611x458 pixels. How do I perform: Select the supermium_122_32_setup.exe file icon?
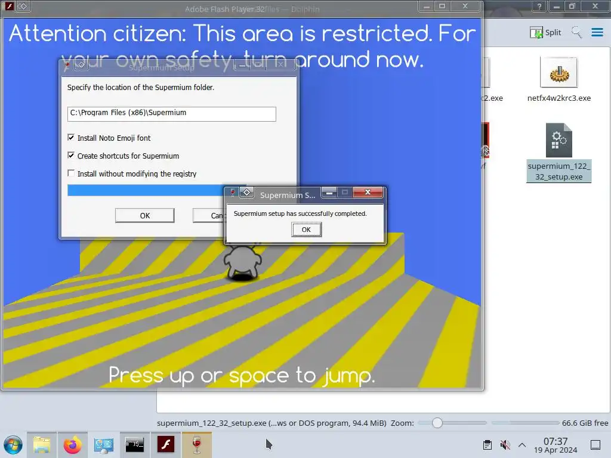point(558,140)
